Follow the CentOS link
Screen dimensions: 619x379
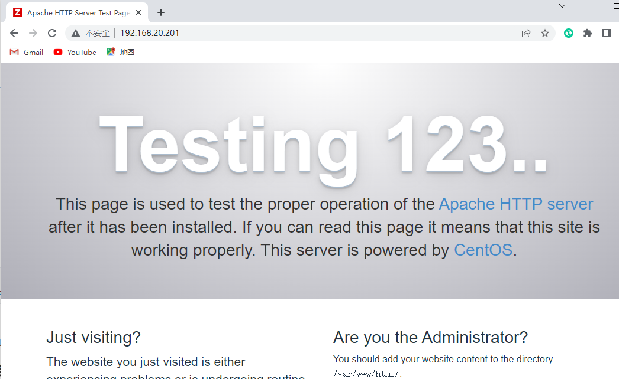[x=483, y=250]
